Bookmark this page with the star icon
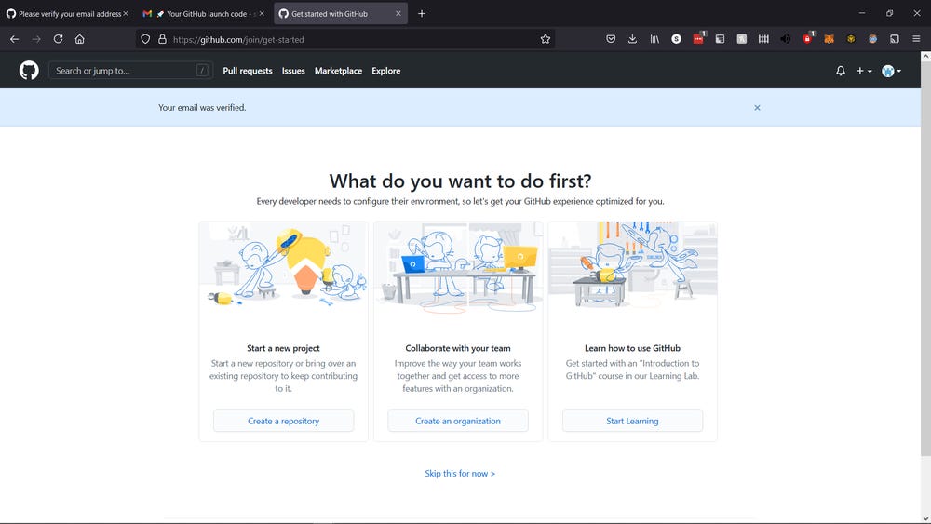Image resolution: width=931 pixels, height=524 pixels. [545, 39]
